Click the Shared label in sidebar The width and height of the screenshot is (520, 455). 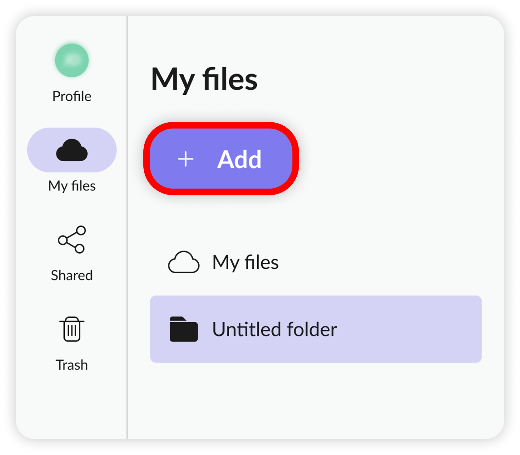[x=72, y=276]
